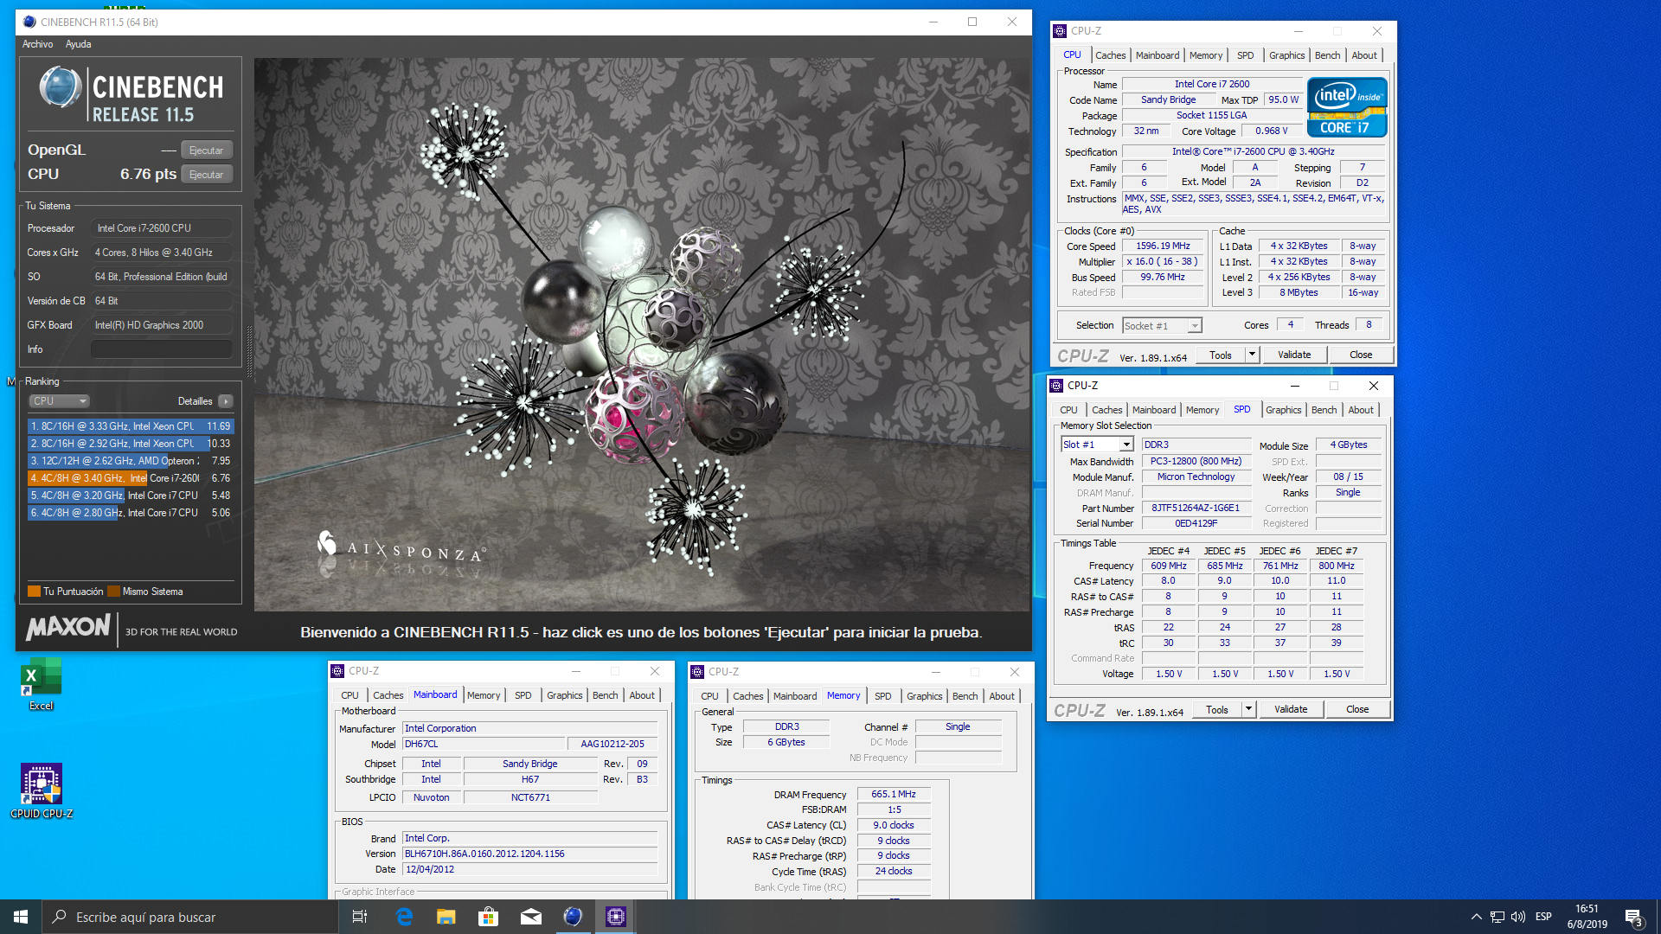
Task: Switch to SPD tab in Memory CPU-Z window
Action: pyautogui.click(x=882, y=696)
